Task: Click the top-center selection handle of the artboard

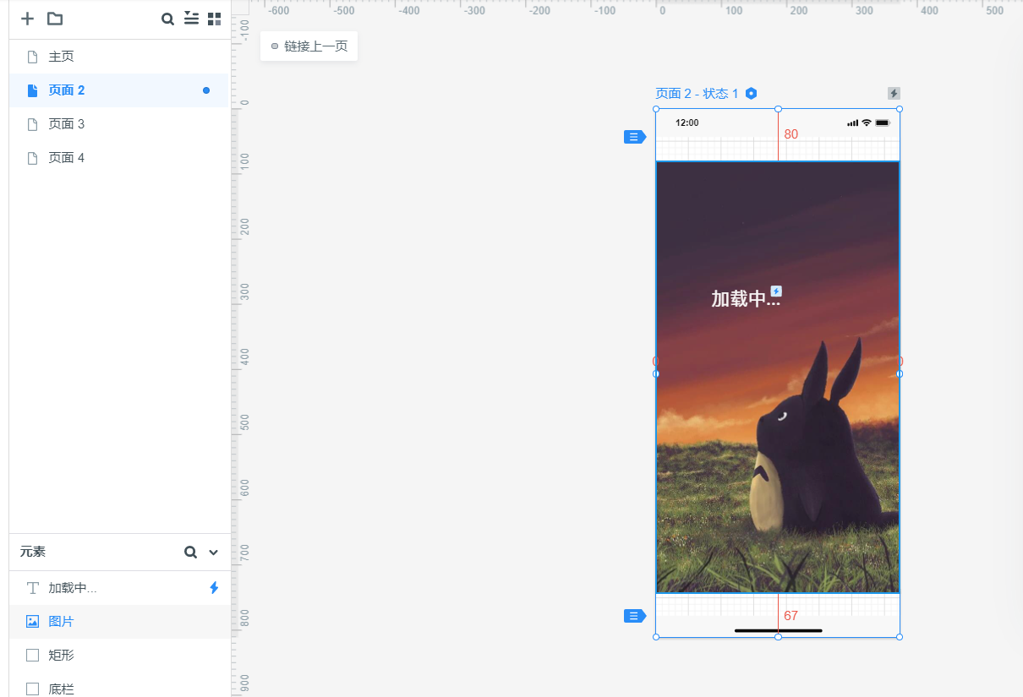Action: click(x=779, y=109)
